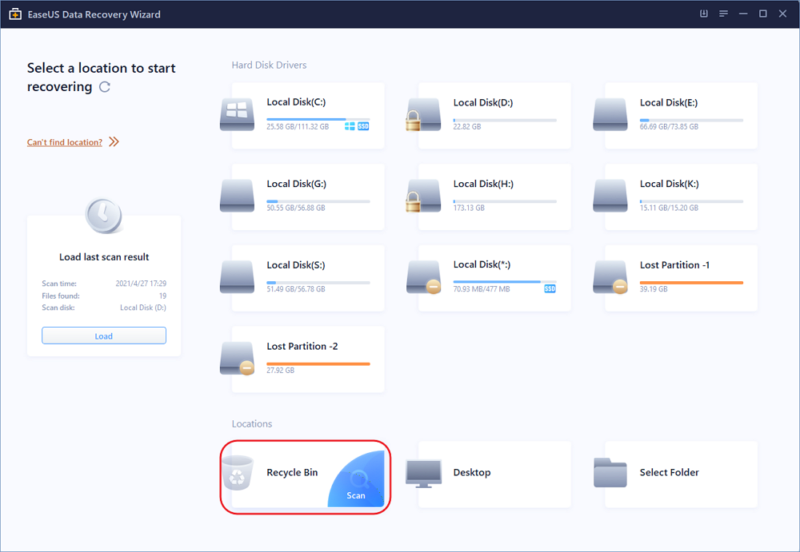Click the save/export icon in the title bar

pos(704,14)
